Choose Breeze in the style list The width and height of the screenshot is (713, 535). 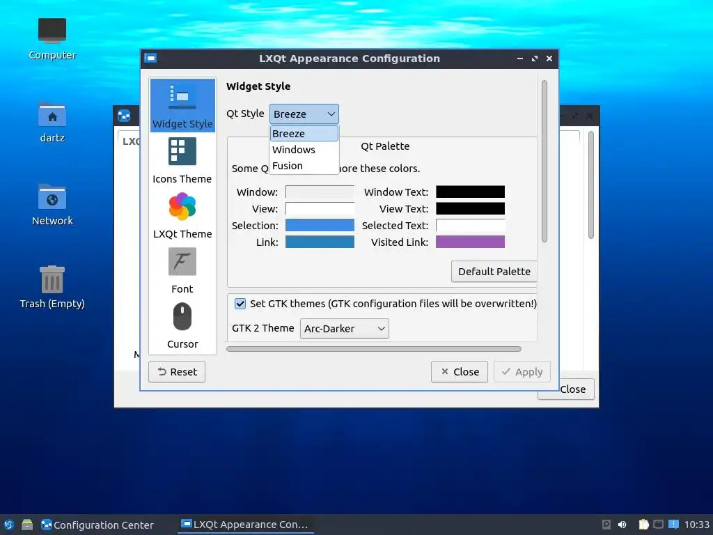[304, 133]
